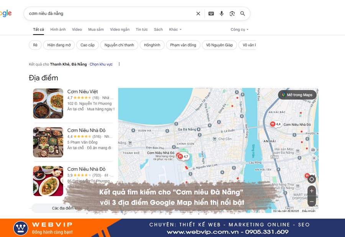Click the Điều khoản link on the map
Viewport: 345px width, 237px height.
[x=309, y=211]
